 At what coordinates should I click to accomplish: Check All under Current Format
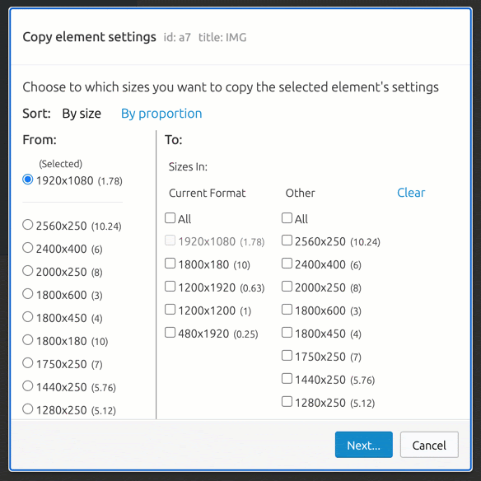pos(170,218)
